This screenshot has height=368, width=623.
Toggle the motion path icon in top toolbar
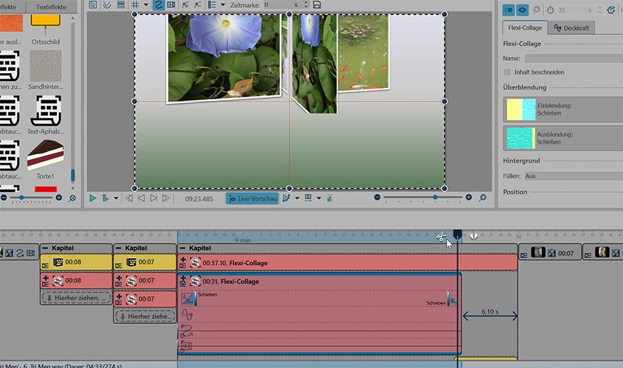(159, 4)
